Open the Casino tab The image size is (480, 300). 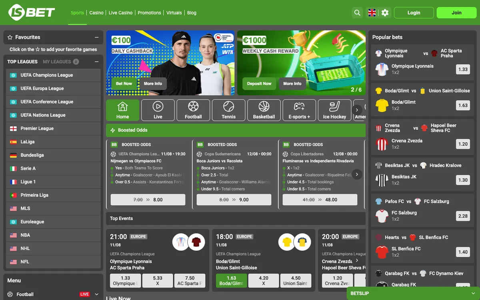[x=96, y=13]
